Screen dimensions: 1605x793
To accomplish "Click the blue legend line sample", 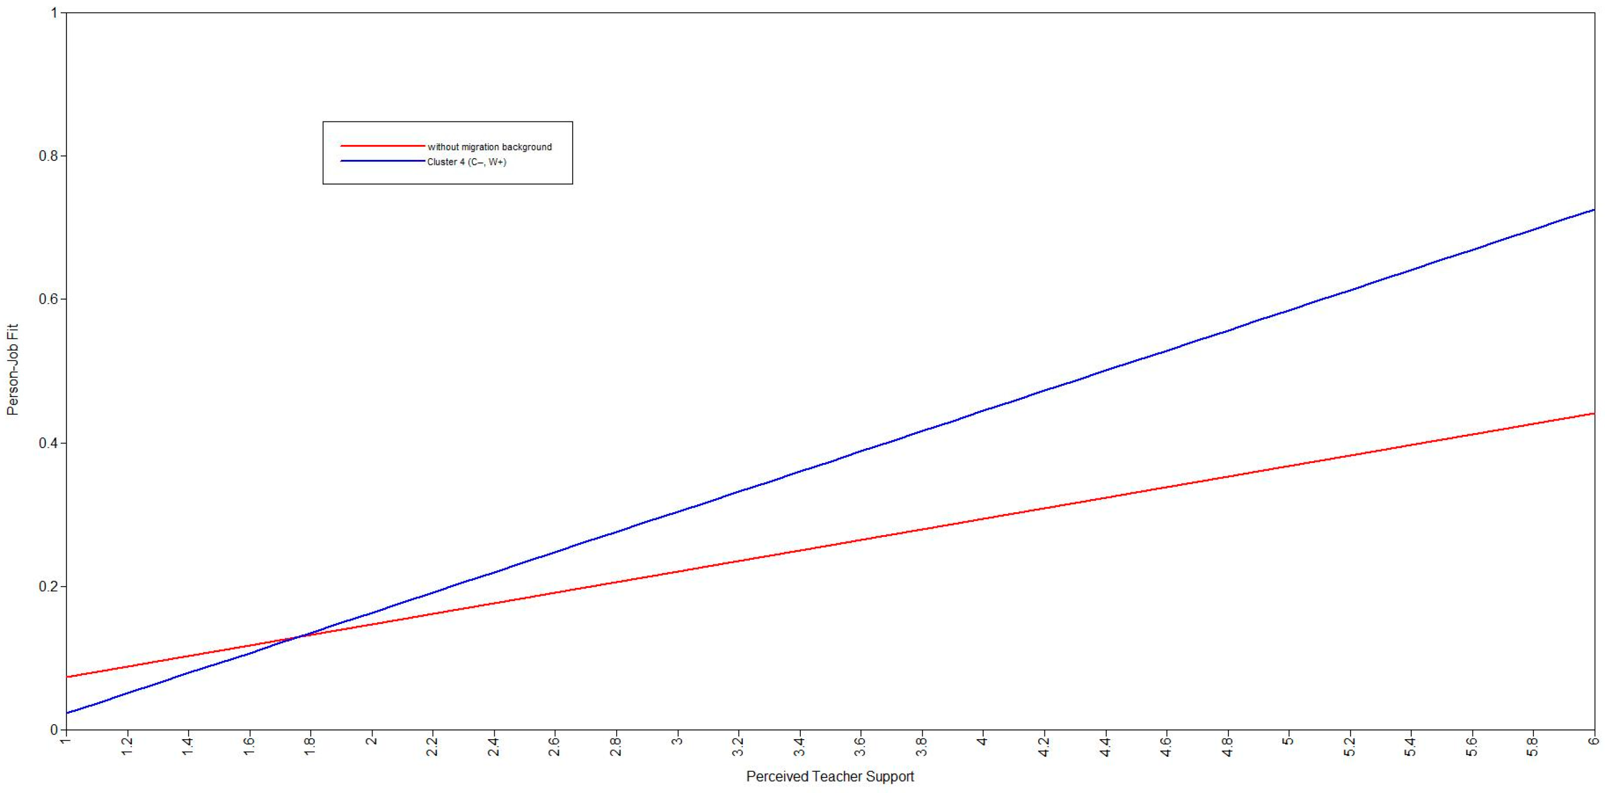I will 382,162.
